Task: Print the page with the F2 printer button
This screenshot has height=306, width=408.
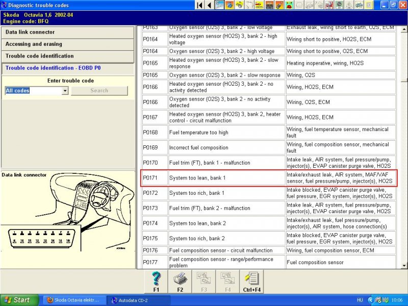Action: click(x=180, y=282)
